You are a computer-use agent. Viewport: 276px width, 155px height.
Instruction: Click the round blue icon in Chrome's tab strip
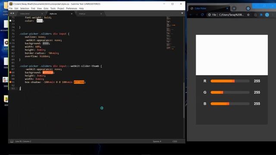[x=248, y=9]
